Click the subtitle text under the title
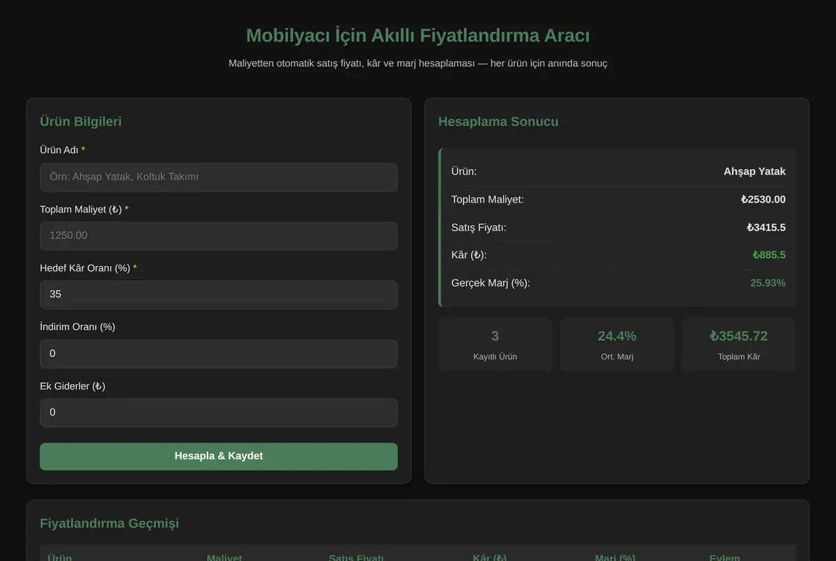Screen dimensions: 836x561 [x=418, y=63]
